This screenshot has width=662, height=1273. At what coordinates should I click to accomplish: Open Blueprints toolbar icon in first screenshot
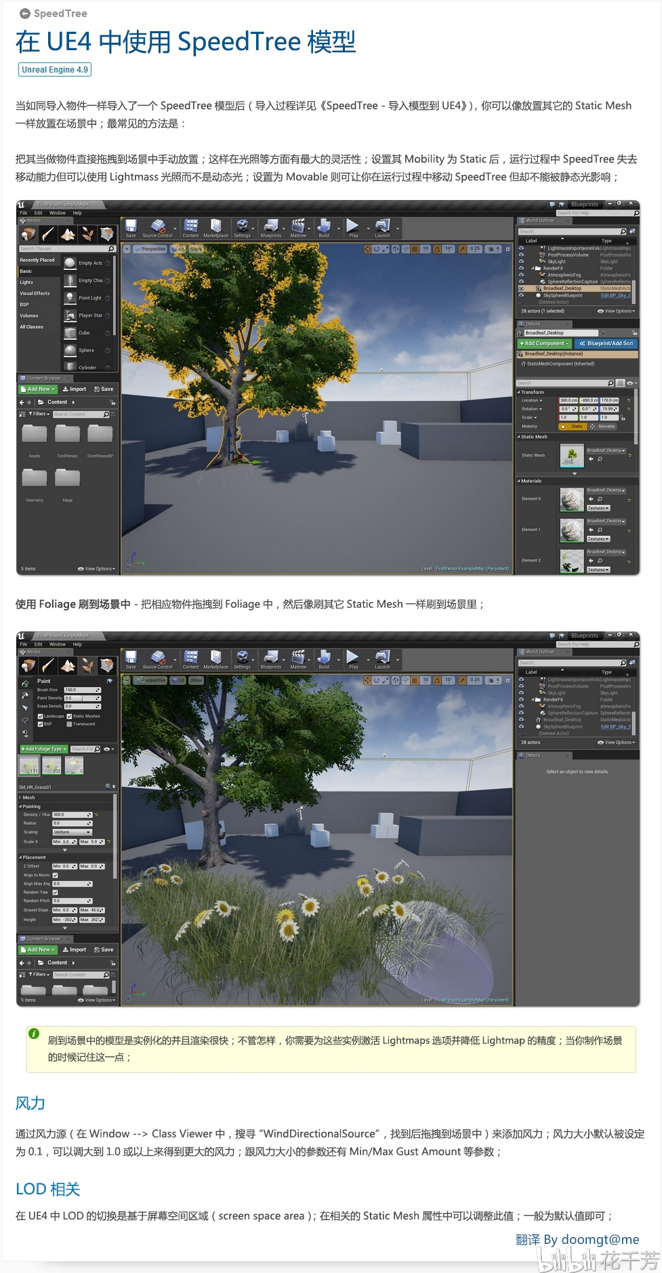pos(271,228)
